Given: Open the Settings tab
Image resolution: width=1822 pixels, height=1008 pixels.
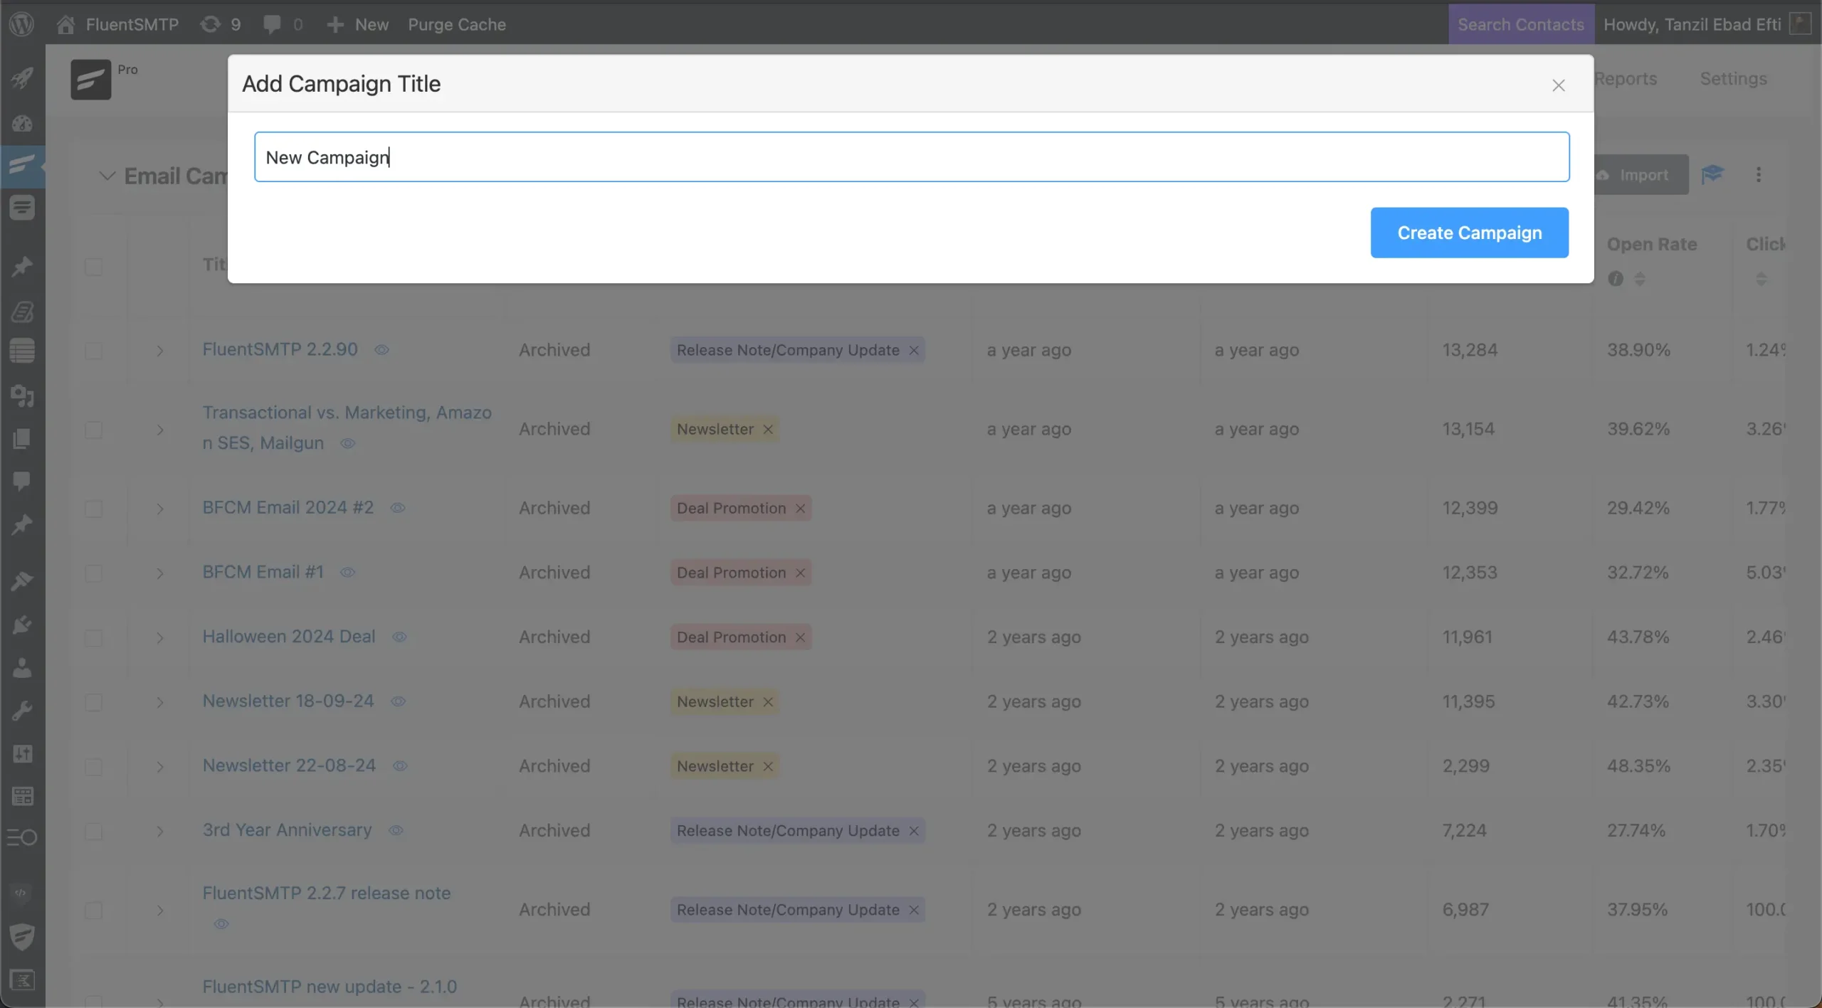Looking at the screenshot, I should pyautogui.click(x=1733, y=79).
